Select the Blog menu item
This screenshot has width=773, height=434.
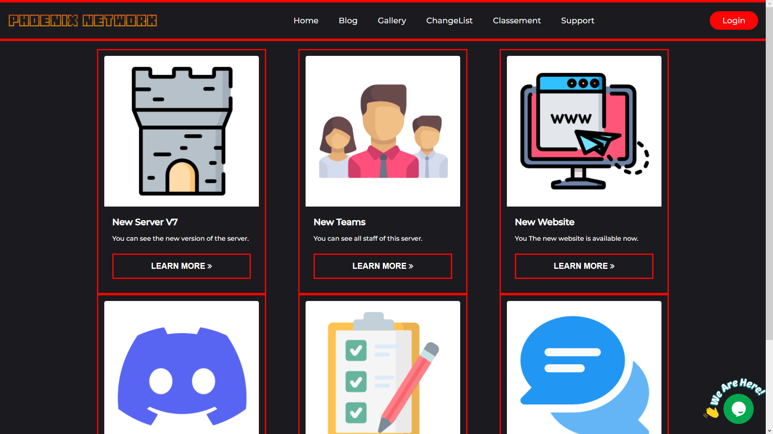[x=348, y=20]
